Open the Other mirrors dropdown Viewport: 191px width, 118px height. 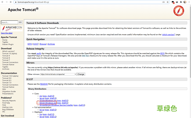click(x=58, y=74)
